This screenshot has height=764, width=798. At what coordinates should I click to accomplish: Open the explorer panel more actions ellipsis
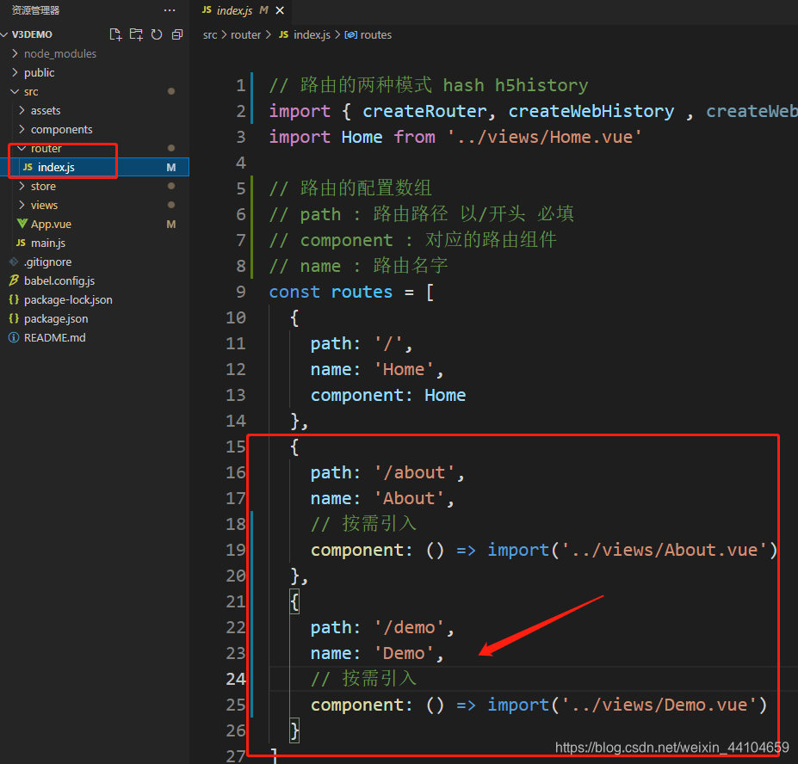click(170, 10)
